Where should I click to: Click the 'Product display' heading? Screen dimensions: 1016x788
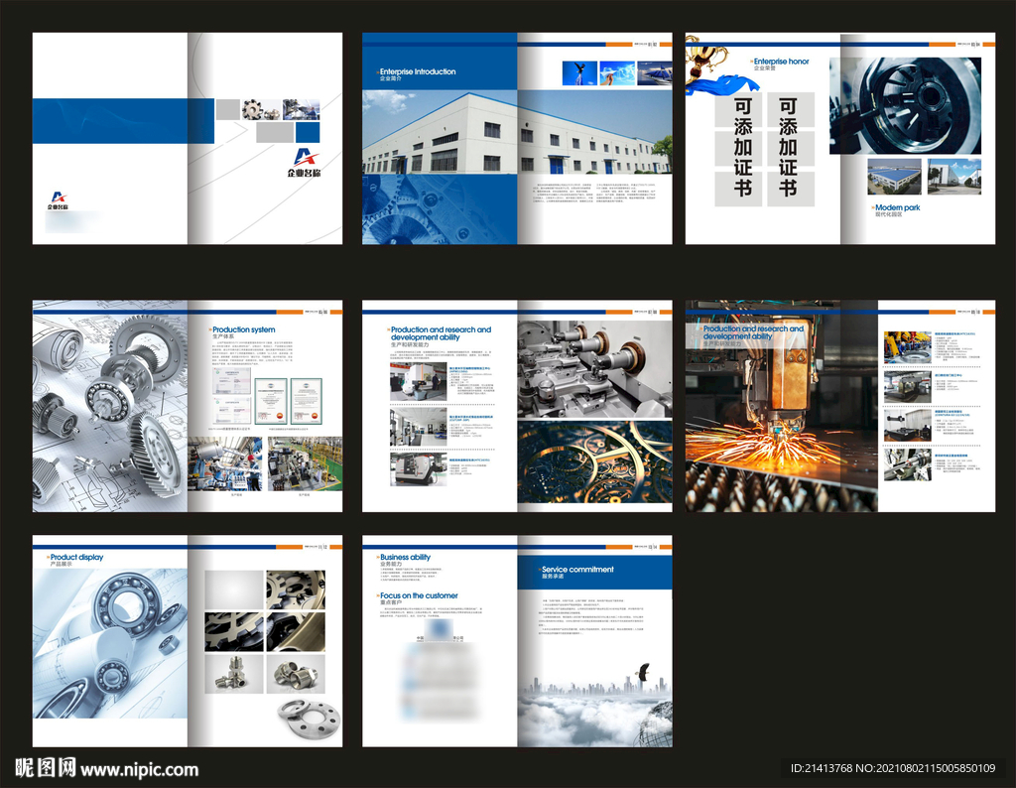76,557
